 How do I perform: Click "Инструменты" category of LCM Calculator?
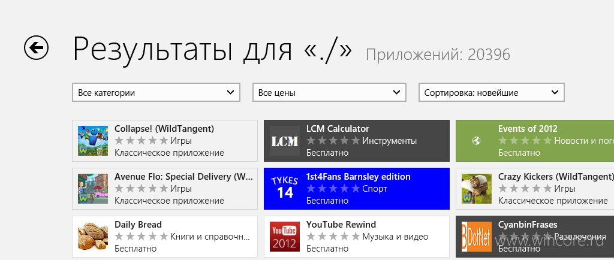click(x=389, y=141)
